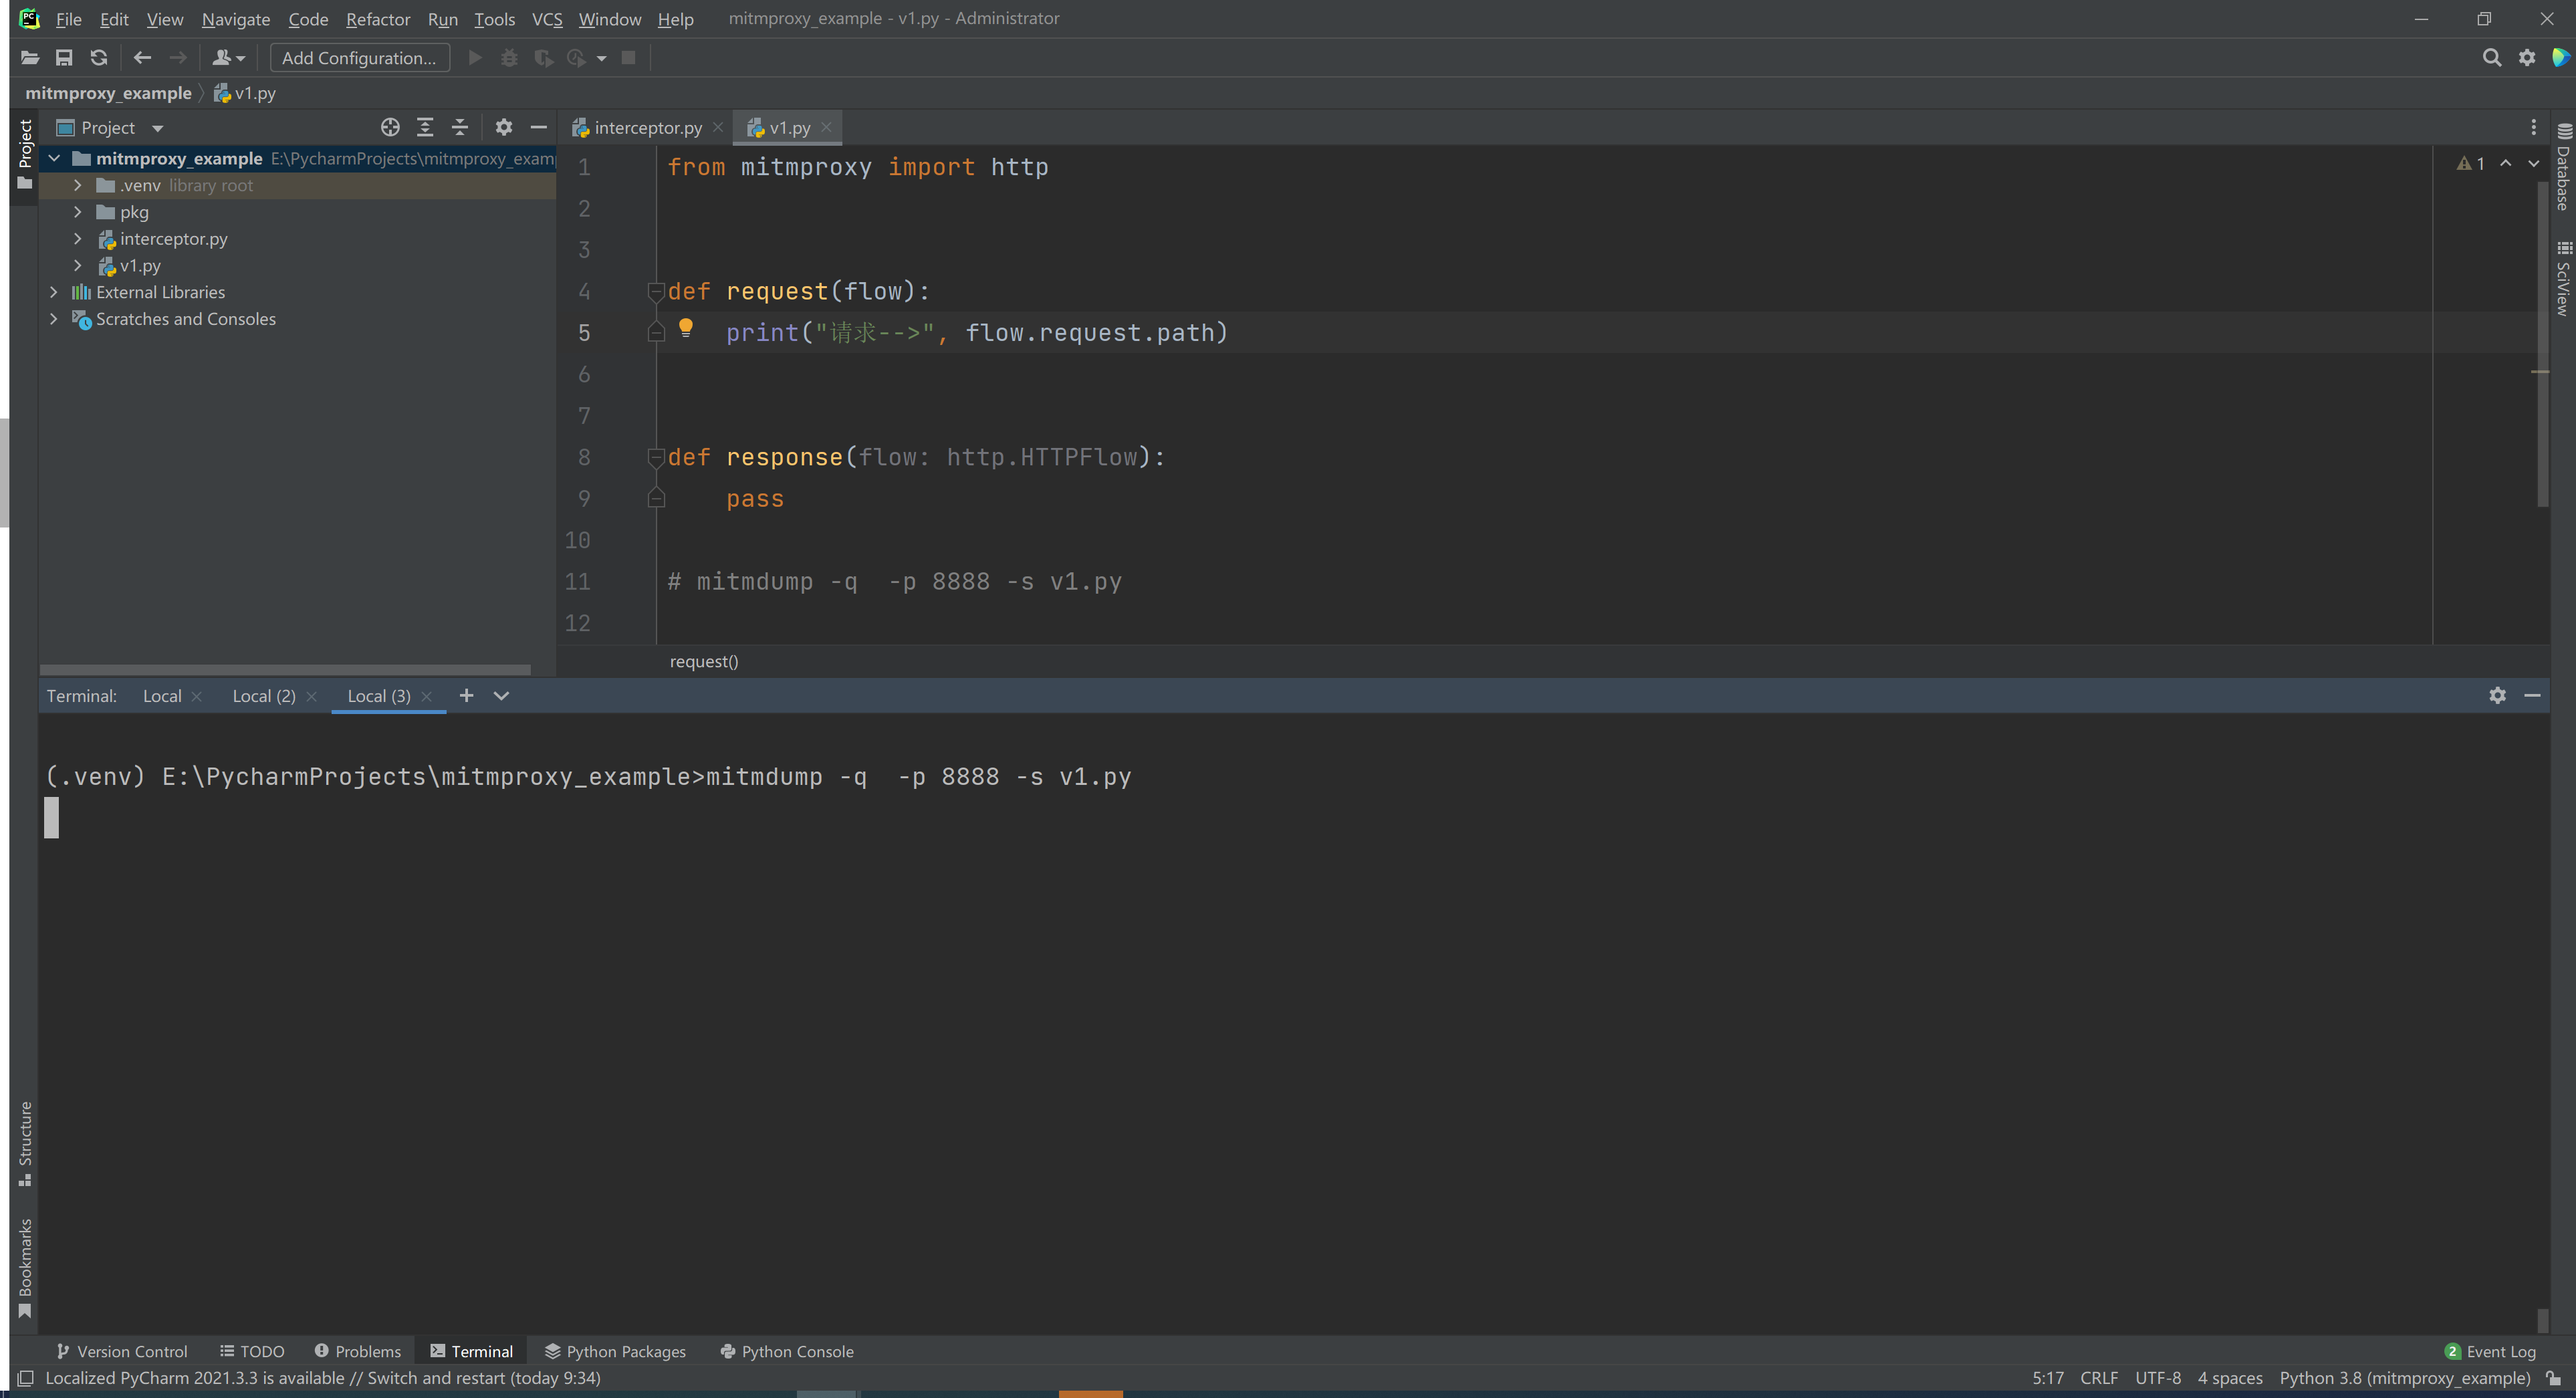Click the Run play icon

(476, 58)
